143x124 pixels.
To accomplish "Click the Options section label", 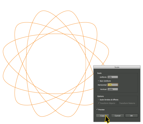I will (x=100, y=96).
